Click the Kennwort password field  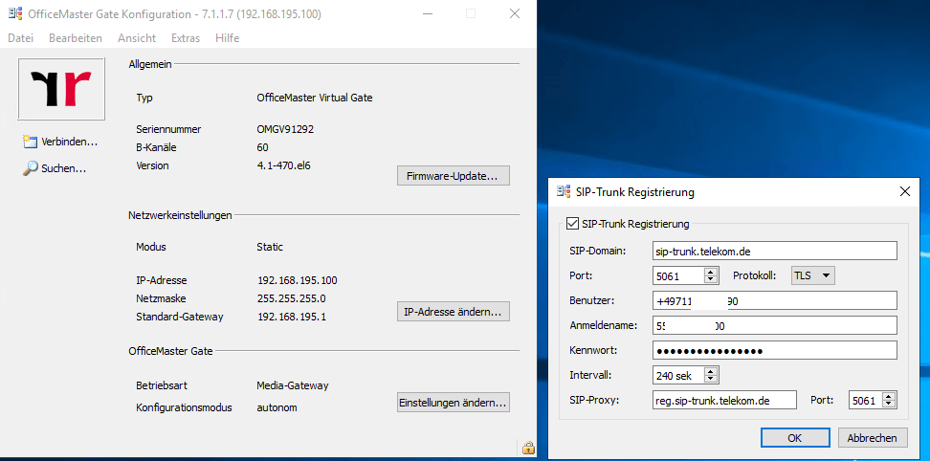pyautogui.click(x=775, y=350)
